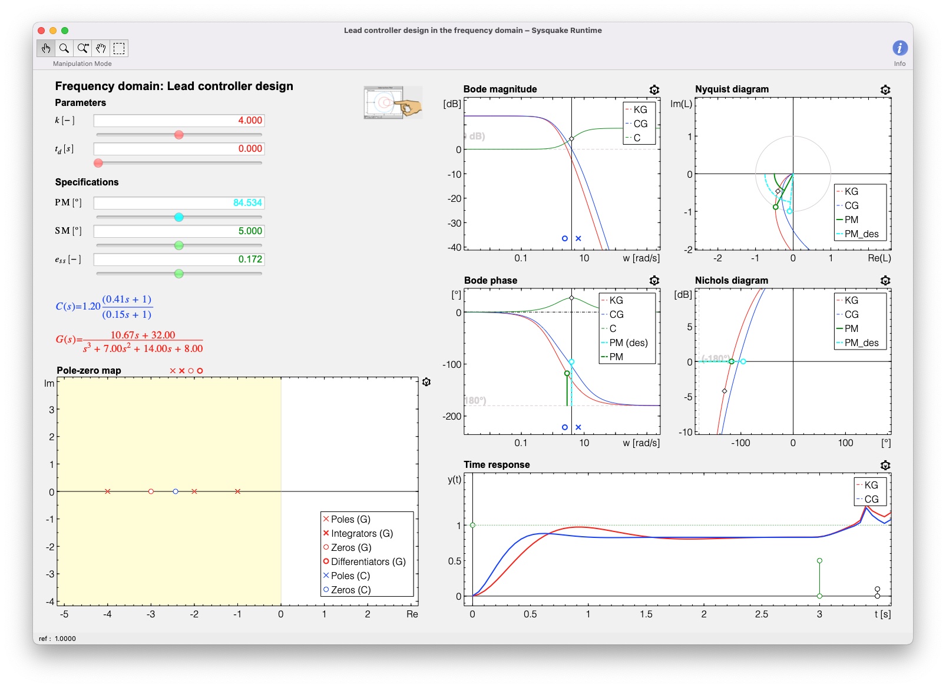Click the add-pole cross icon above Pole-zero map
The width and height of the screenshot is (946, 688).
coord(174,371)
